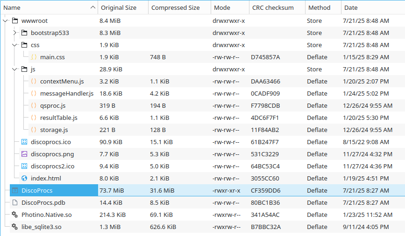Image resolution: width=405 pixels, height=236 pixels.
Task: Collapse the js folder
Action: 14,69
